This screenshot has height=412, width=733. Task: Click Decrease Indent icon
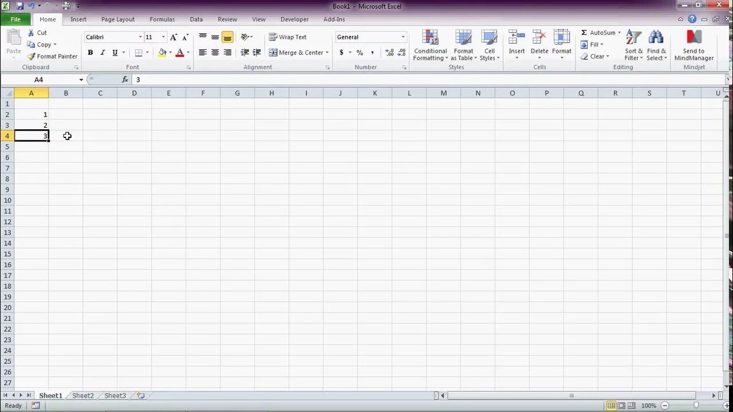245,53
